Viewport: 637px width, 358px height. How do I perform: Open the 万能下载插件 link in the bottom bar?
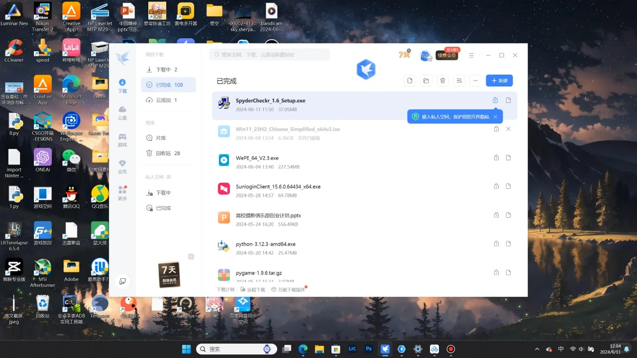coord(288,289)
